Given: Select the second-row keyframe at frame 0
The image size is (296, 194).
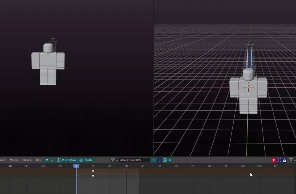Looking at the screenshot, I should 76,176.
